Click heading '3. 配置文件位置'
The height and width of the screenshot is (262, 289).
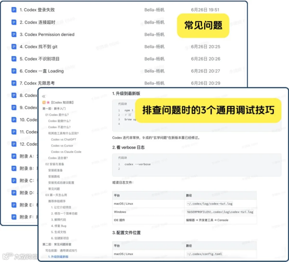pos(127,232)
